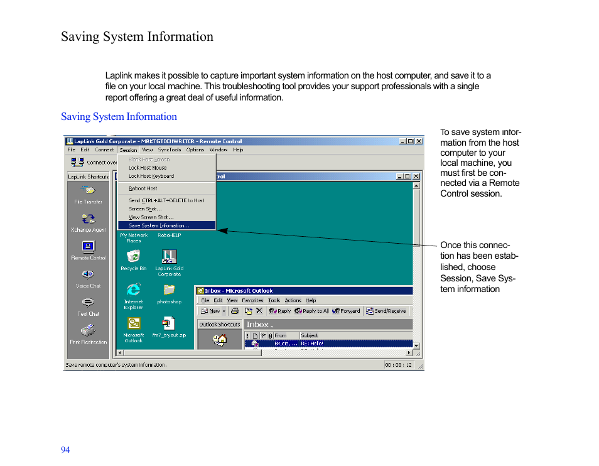Image resolution: width=599 pixels, height=466 pixels.
Task: Click the LapLink title bar application icon
Action: 70,141
